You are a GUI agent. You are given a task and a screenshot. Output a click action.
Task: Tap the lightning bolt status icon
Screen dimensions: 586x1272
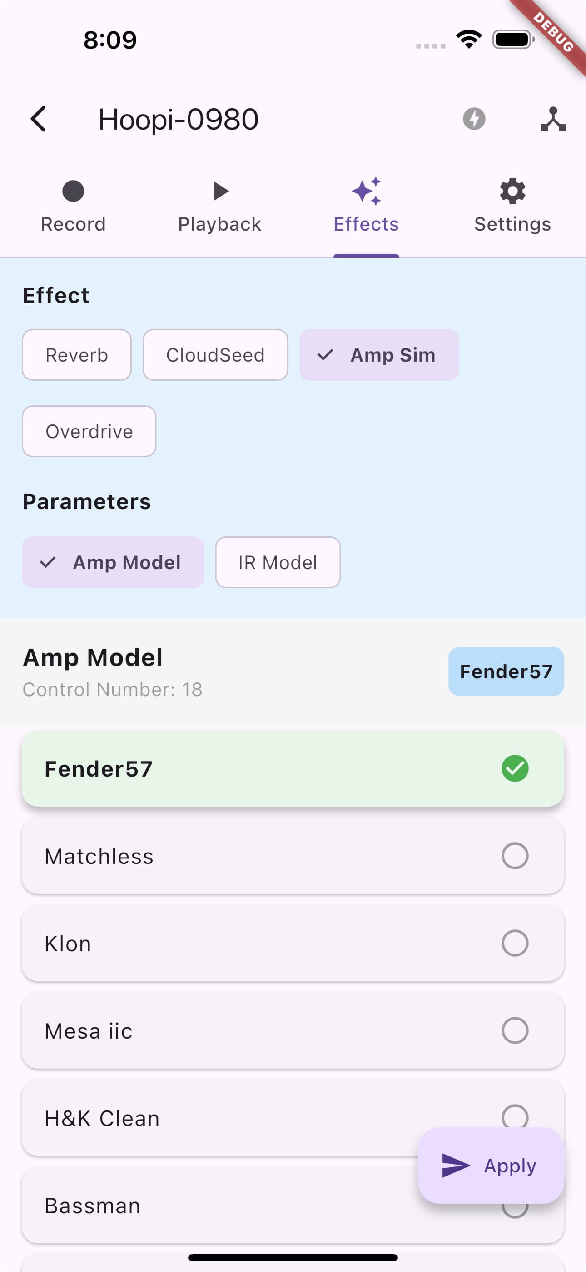[474, 119]
